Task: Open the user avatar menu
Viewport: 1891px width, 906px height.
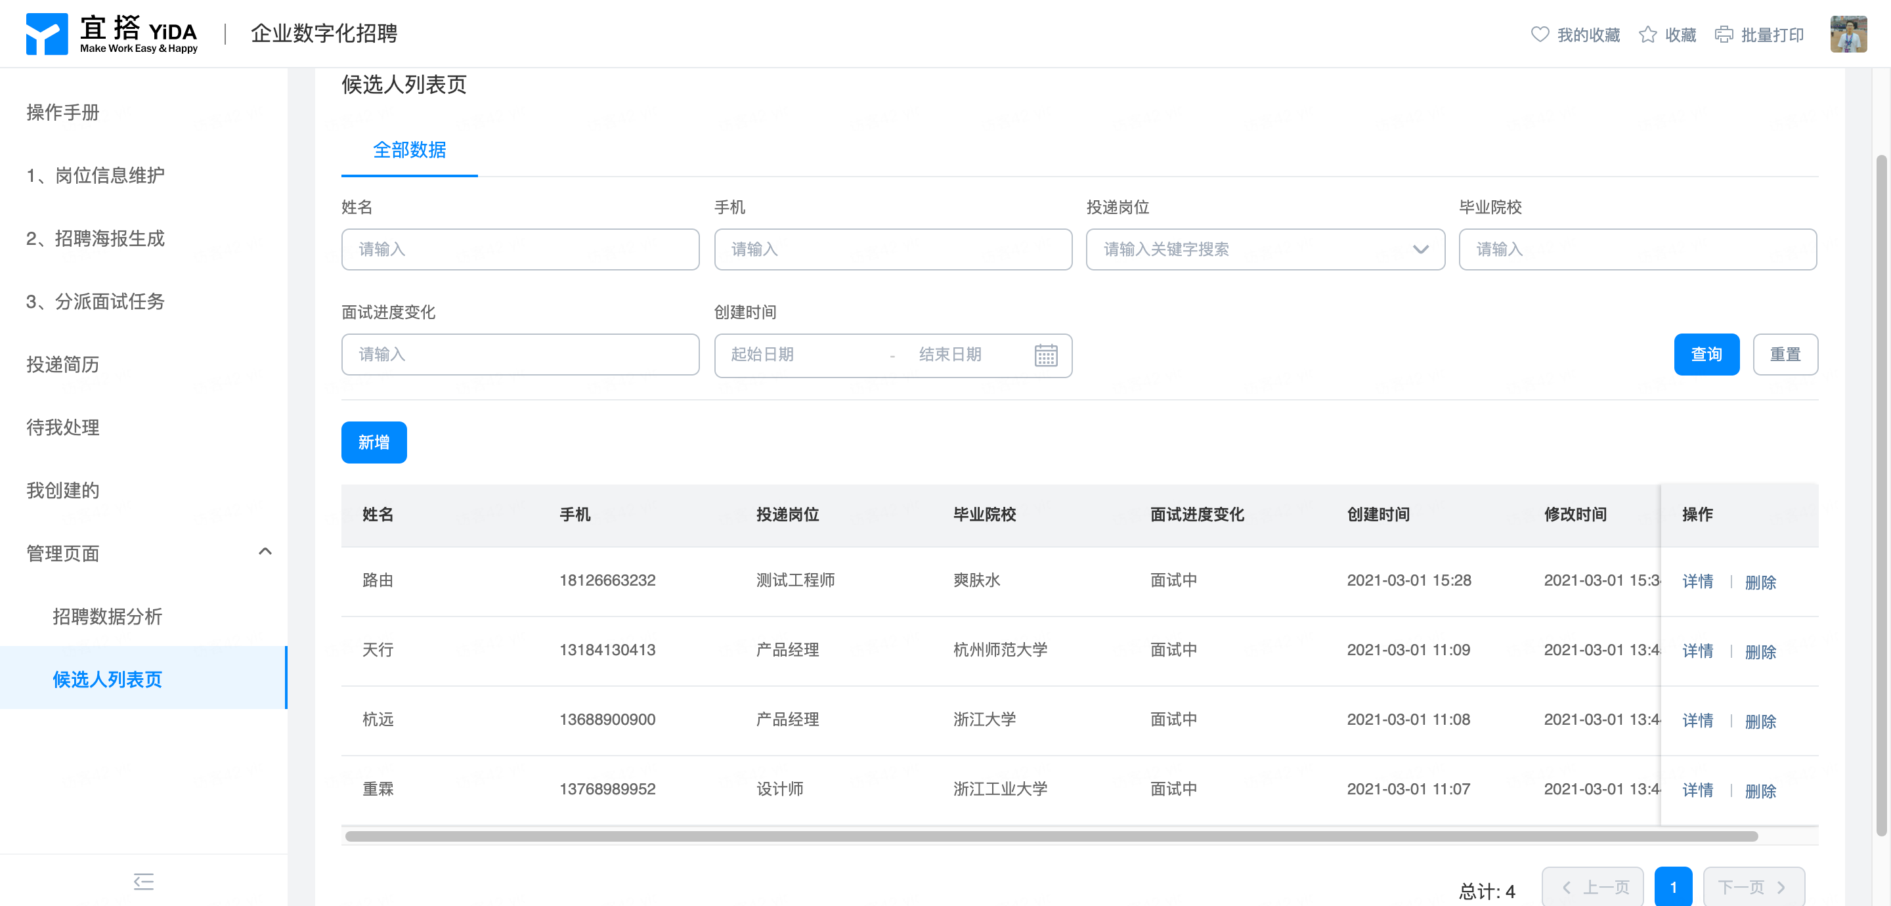Action: coord(1848,35)
